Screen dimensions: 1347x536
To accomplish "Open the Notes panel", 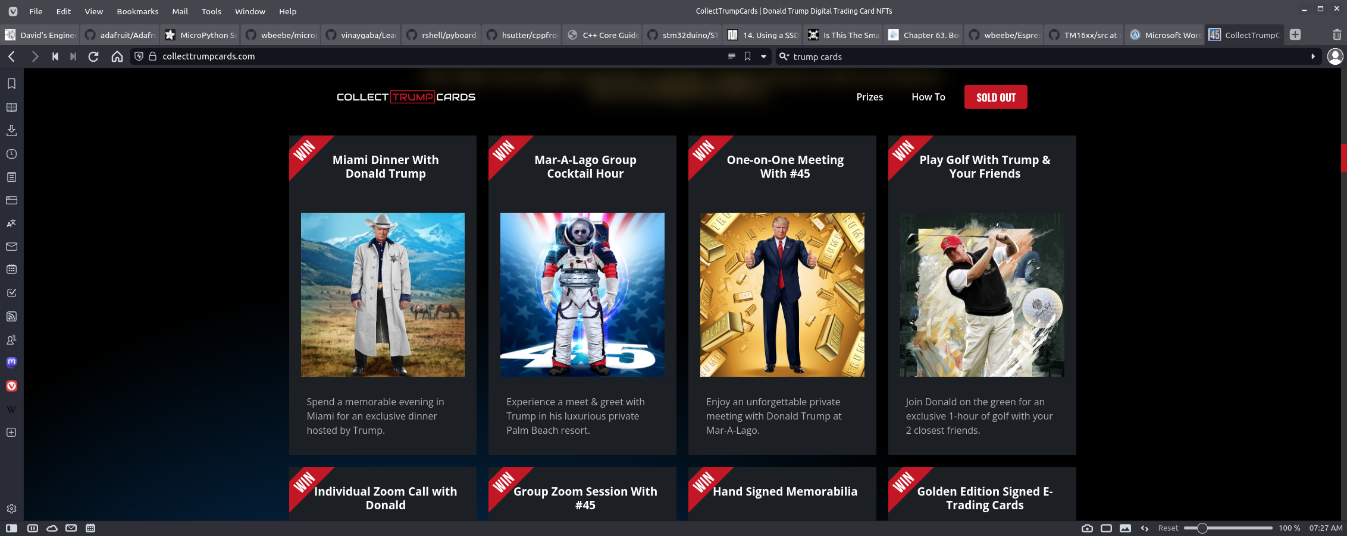I will pos(11,177).
